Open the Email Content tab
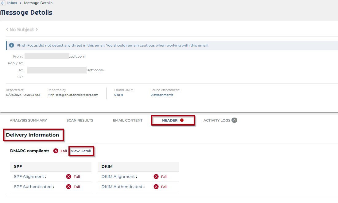338x203 pixels. pos(127,120)
